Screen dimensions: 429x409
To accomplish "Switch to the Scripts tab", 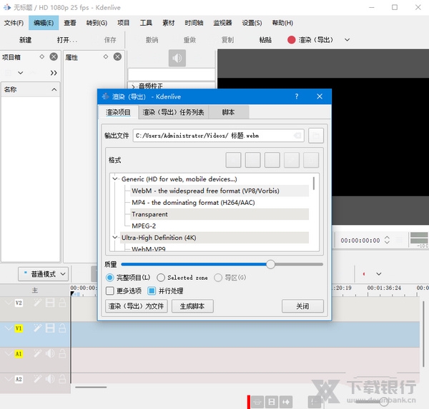I will (x=228, y=112).
